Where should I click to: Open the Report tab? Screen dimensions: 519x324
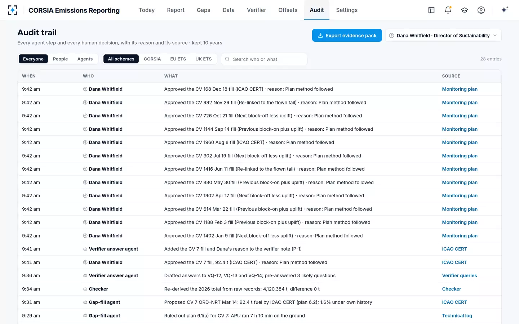(x=176, y=10)
